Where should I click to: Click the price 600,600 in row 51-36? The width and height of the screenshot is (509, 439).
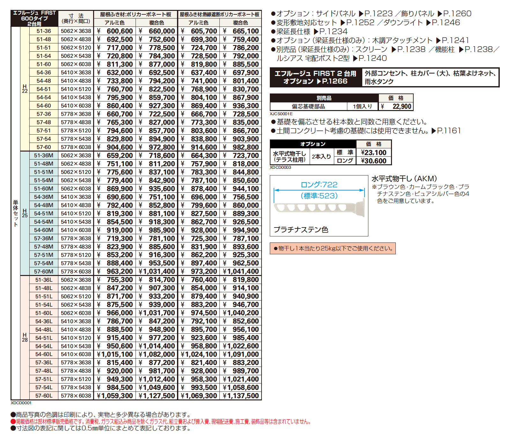click(120, 31)
